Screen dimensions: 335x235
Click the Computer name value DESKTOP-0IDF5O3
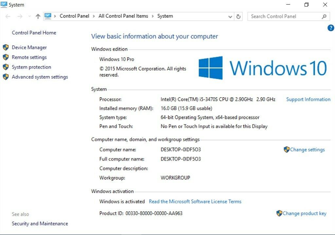coord(181,149)
